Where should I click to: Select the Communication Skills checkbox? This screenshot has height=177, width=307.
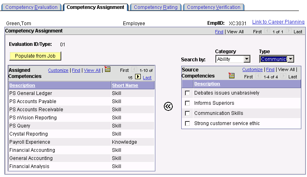187,113
